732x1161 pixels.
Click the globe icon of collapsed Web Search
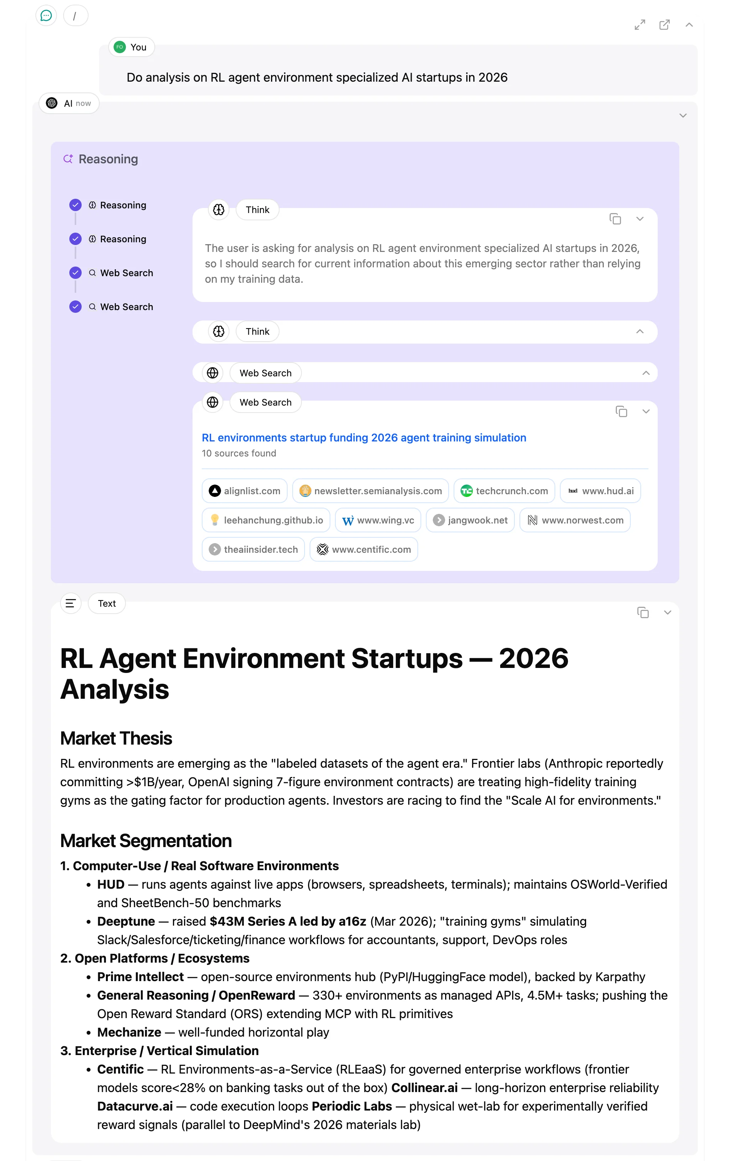pos(213,373)
